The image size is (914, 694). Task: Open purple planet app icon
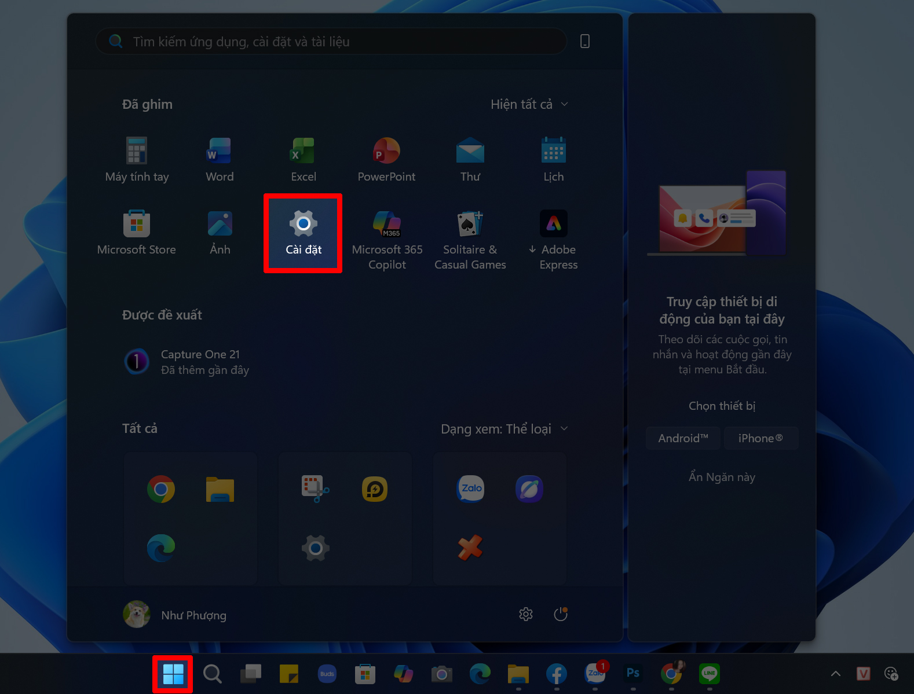529,489
